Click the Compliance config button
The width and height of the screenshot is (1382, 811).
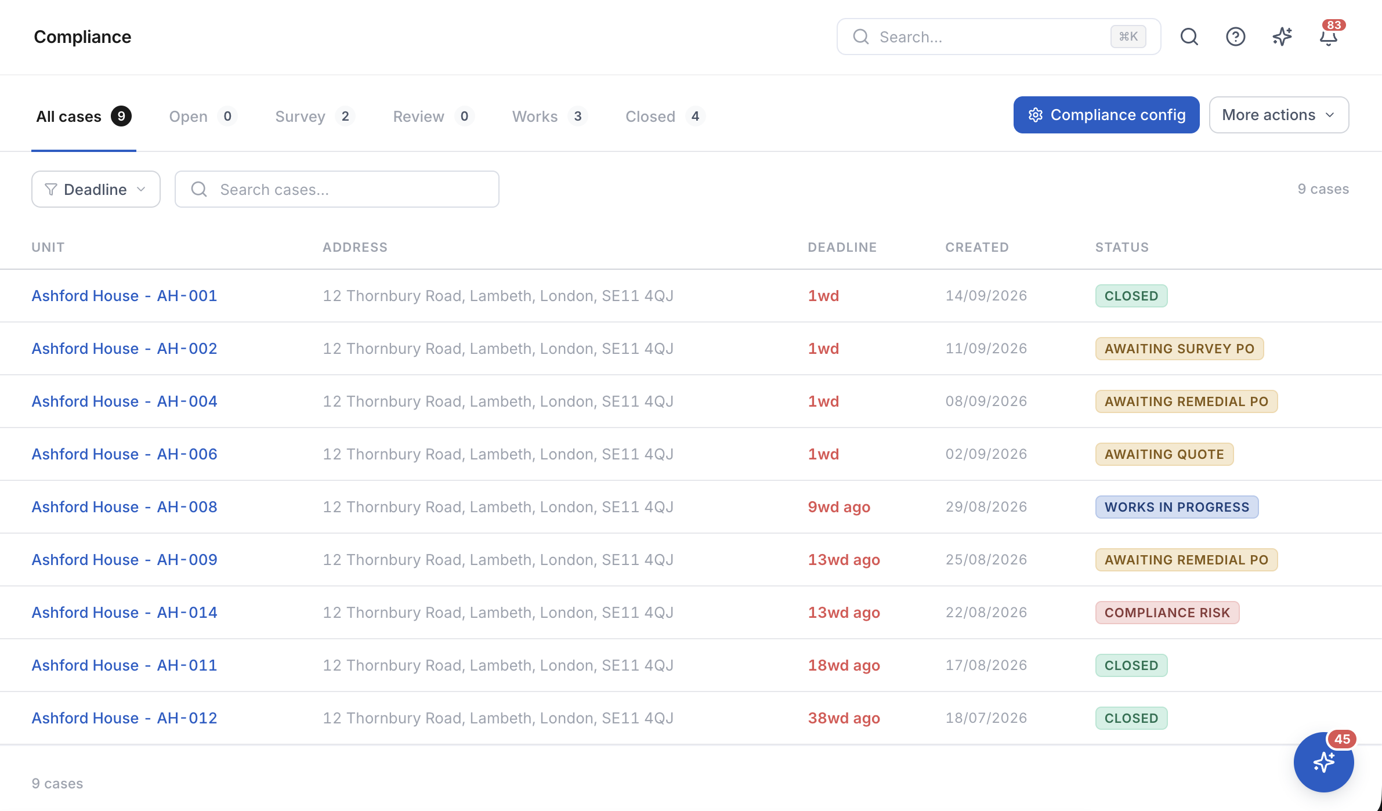coord(1106,115)
